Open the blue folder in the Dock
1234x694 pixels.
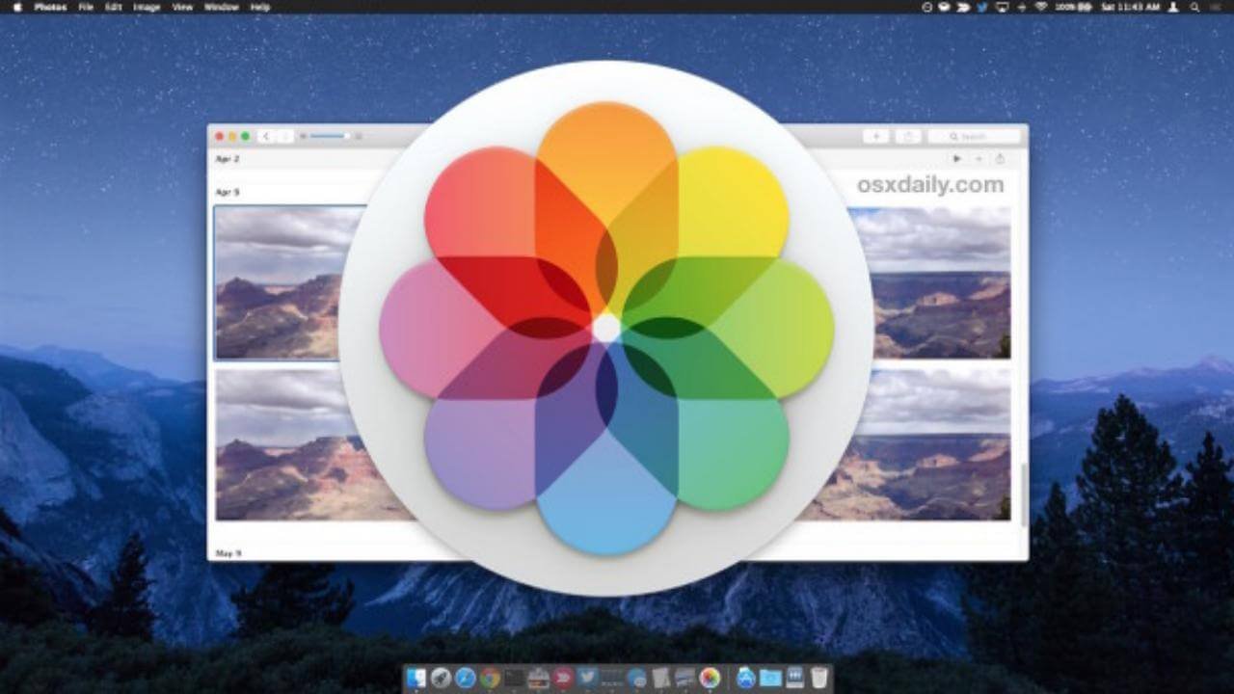[770, 678]
